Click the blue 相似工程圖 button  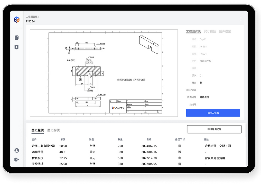pos(213,113)
